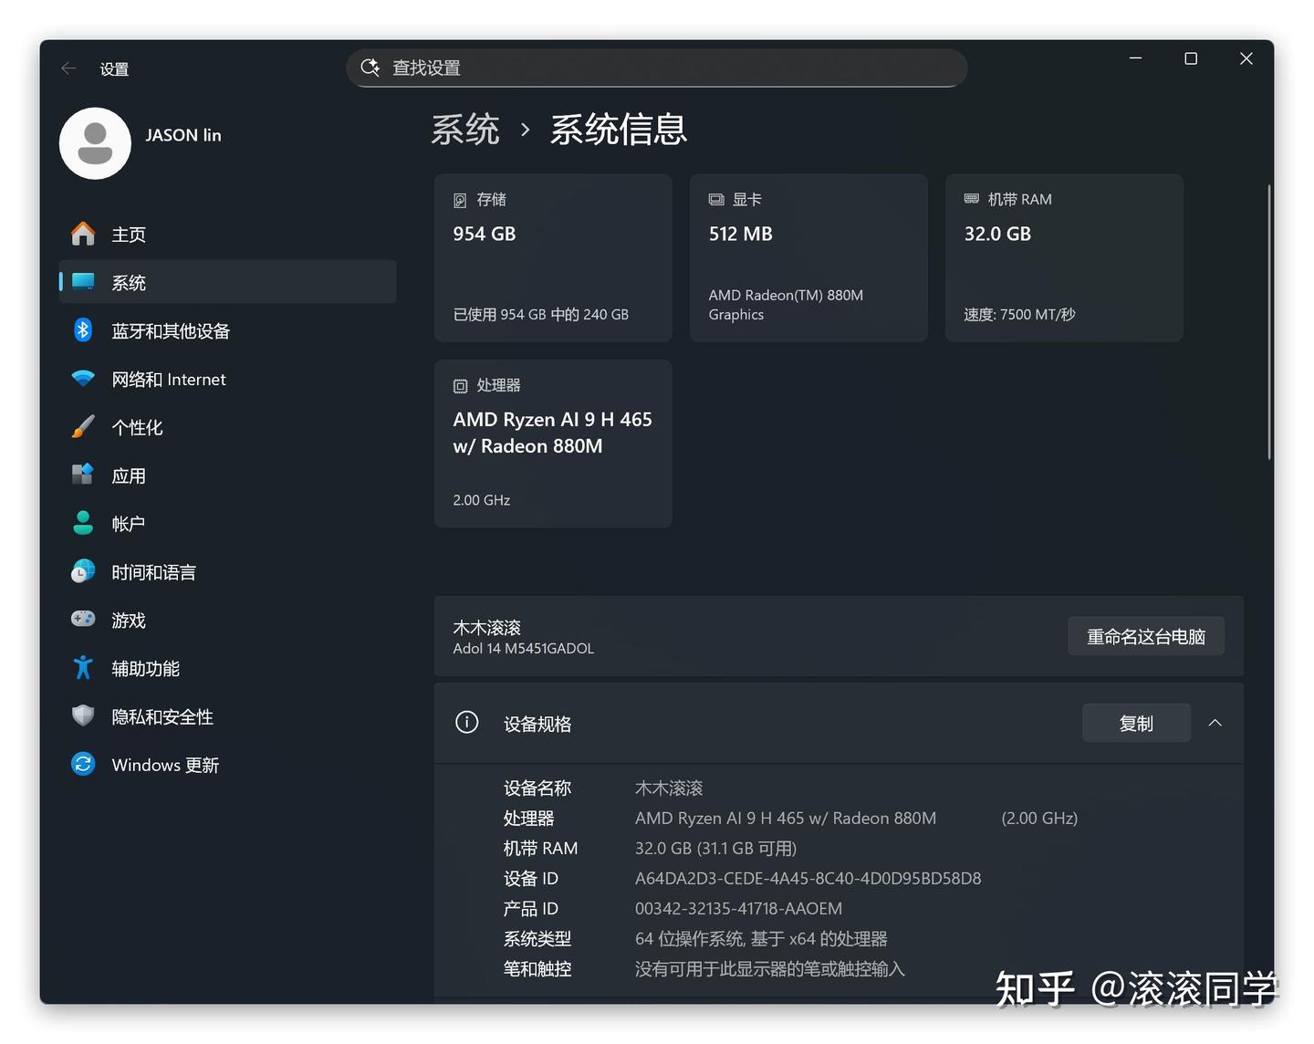Open the 处理器 AMD Ryzen card
Viewport: 1314px width, 1044px height.
553,444
